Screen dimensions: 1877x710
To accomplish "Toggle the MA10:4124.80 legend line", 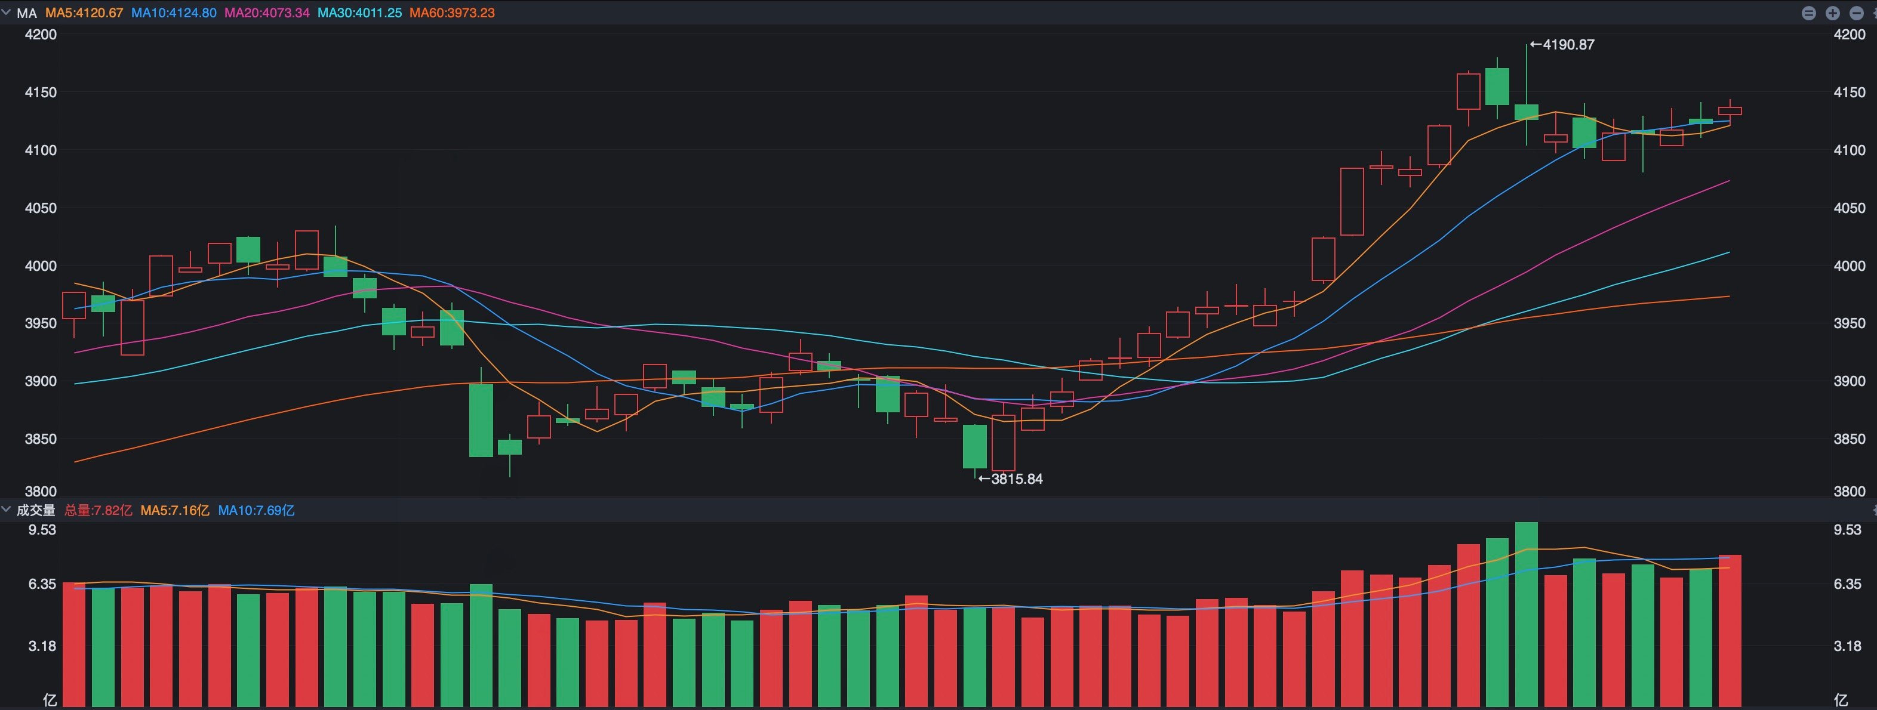I will pos(173,13).
